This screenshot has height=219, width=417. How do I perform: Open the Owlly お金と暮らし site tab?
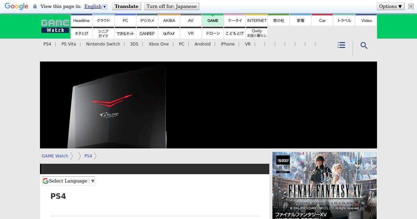click(256, 33)
